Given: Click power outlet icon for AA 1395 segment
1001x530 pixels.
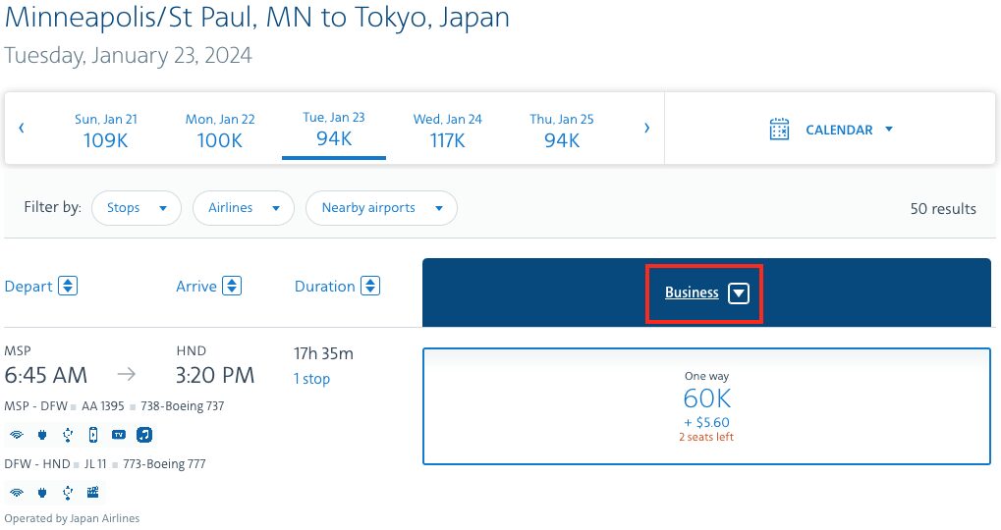Looking at the screenshot, I should (x=42, y=435).
